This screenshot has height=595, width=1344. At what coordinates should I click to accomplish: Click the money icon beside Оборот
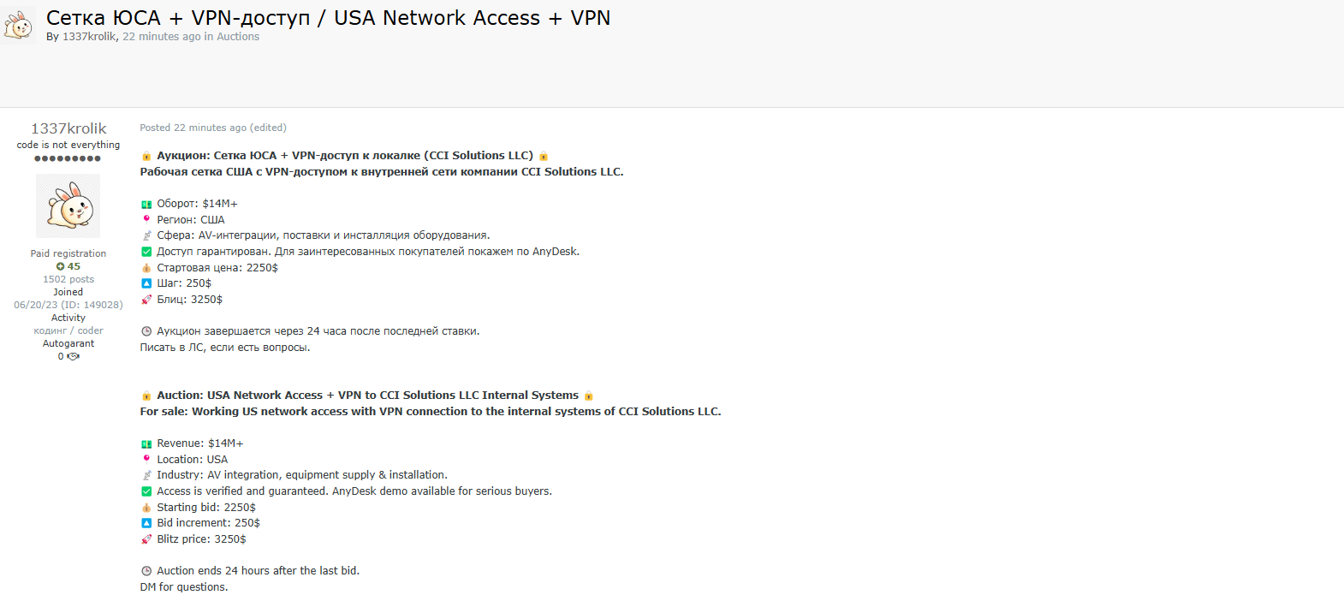pyautogui.click(x=146, y=204)
